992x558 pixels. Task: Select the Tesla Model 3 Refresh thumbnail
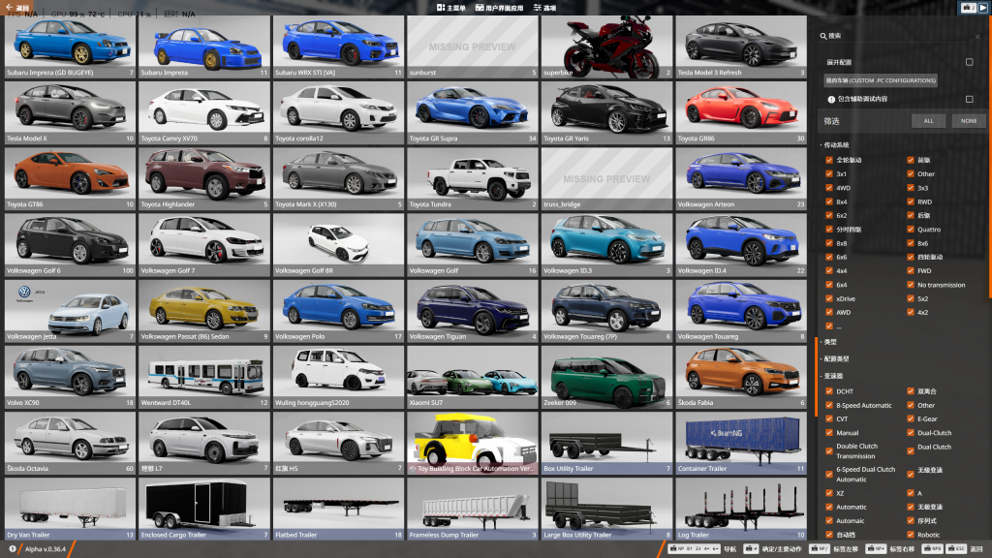click(x=741, y=46)
